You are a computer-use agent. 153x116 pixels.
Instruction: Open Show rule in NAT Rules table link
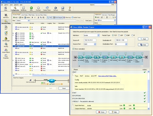[107, 76]
